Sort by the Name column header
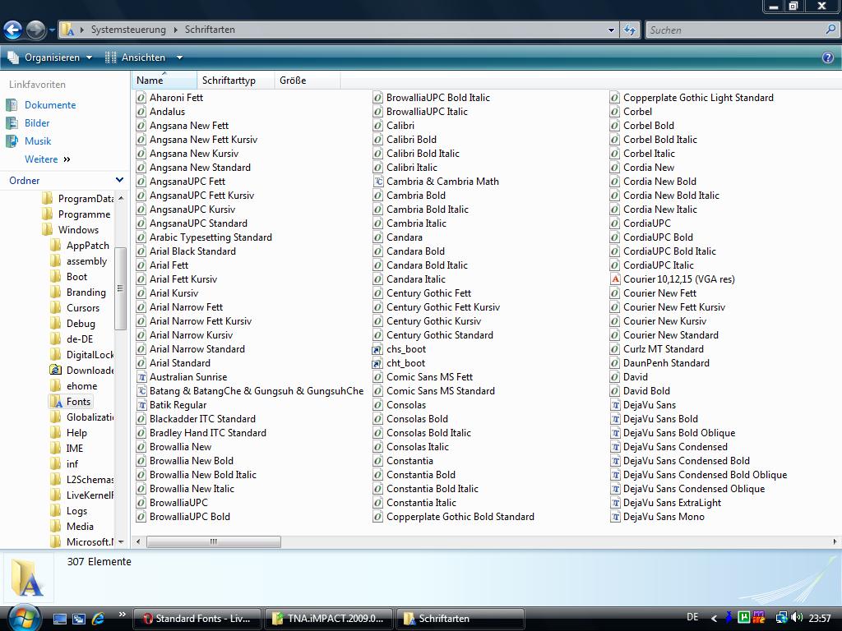 coord(164,81)
